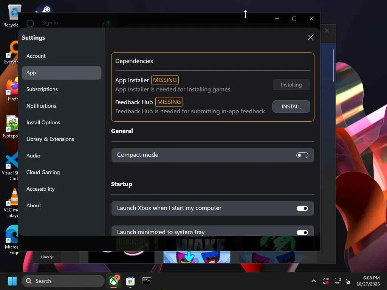The height and width of the screenshot is (290, 387).
Task: Click the MISSING badge next to Feedback Hub
Action: (x=169, y=102)
